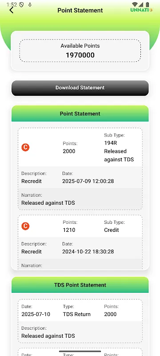The width and height of the screenshot is (160, 356).
Task: Tap the orange C icon beside 1210 points
Action: point(25,226)
